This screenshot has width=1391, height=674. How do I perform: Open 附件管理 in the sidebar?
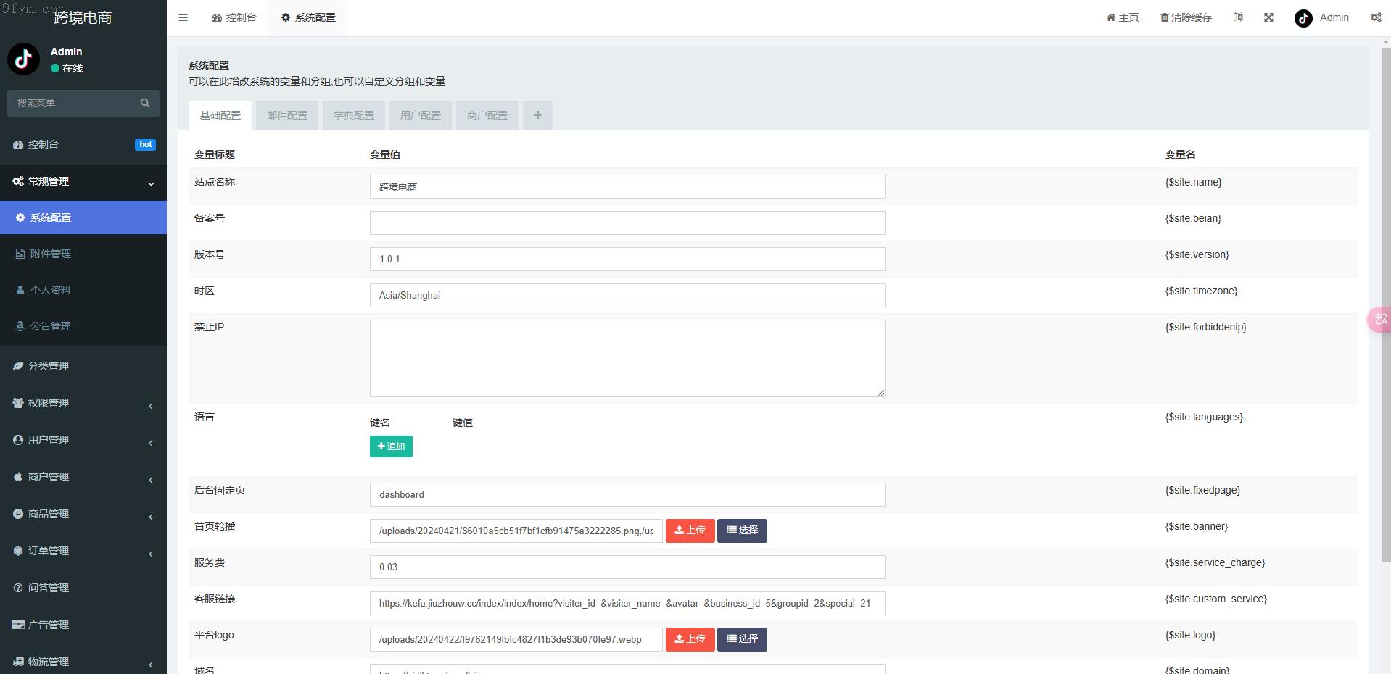pyautogui.click(x=51, y=254)
